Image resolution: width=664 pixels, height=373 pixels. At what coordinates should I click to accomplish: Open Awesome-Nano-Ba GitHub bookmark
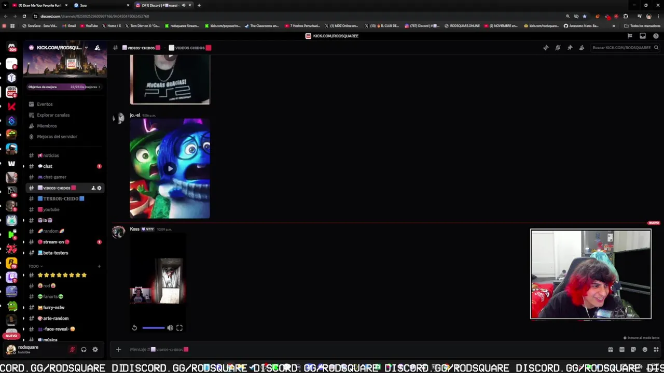pos(581,26)
